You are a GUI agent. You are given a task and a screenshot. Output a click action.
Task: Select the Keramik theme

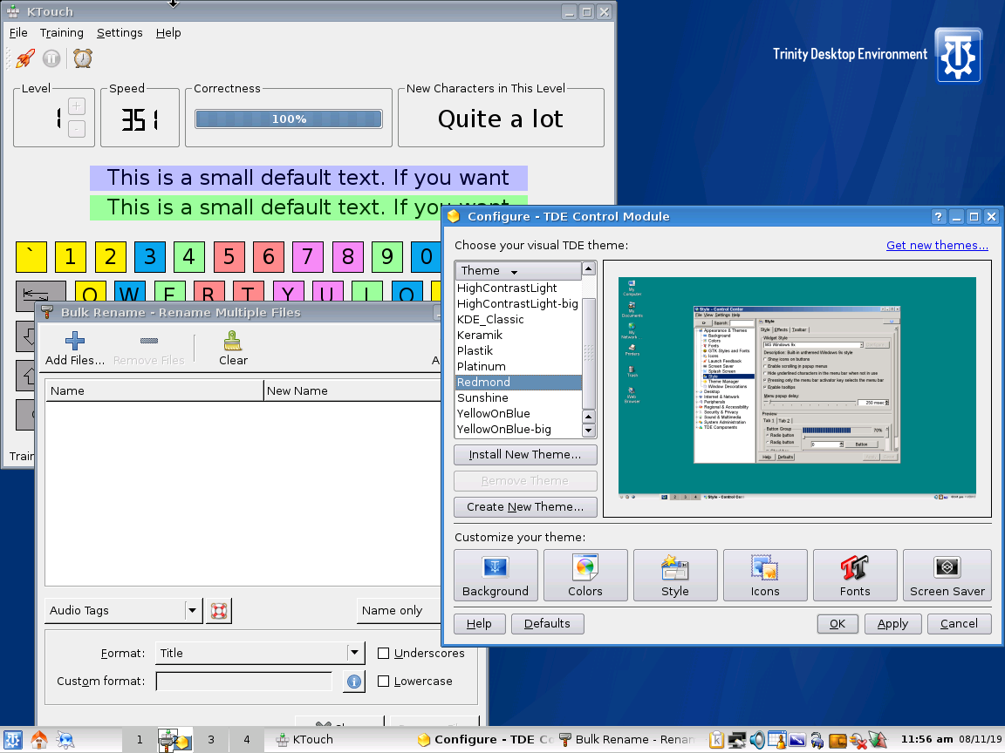(518, 335)
